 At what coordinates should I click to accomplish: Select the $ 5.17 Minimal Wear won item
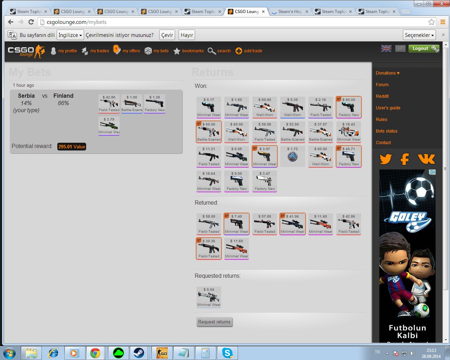point(209,107)
